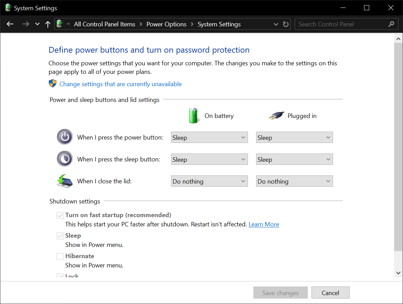Open power button Plugged in dropdown
The height and width of the screenshot is (304, 403).
point(294,137)
